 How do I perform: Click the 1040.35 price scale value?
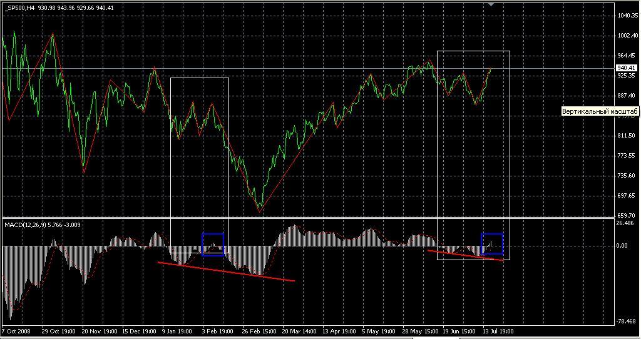[627, 16]
